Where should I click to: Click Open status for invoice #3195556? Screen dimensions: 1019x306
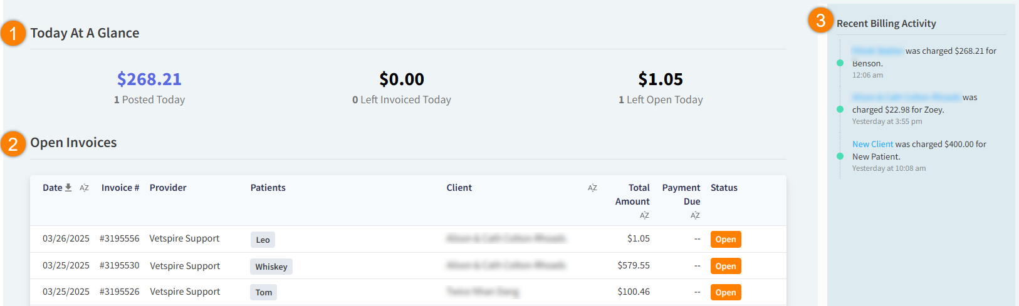click(725, 239)
